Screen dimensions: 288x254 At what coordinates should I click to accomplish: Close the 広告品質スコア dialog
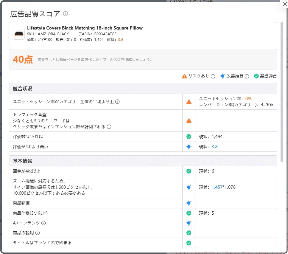[x=285, y=4]
